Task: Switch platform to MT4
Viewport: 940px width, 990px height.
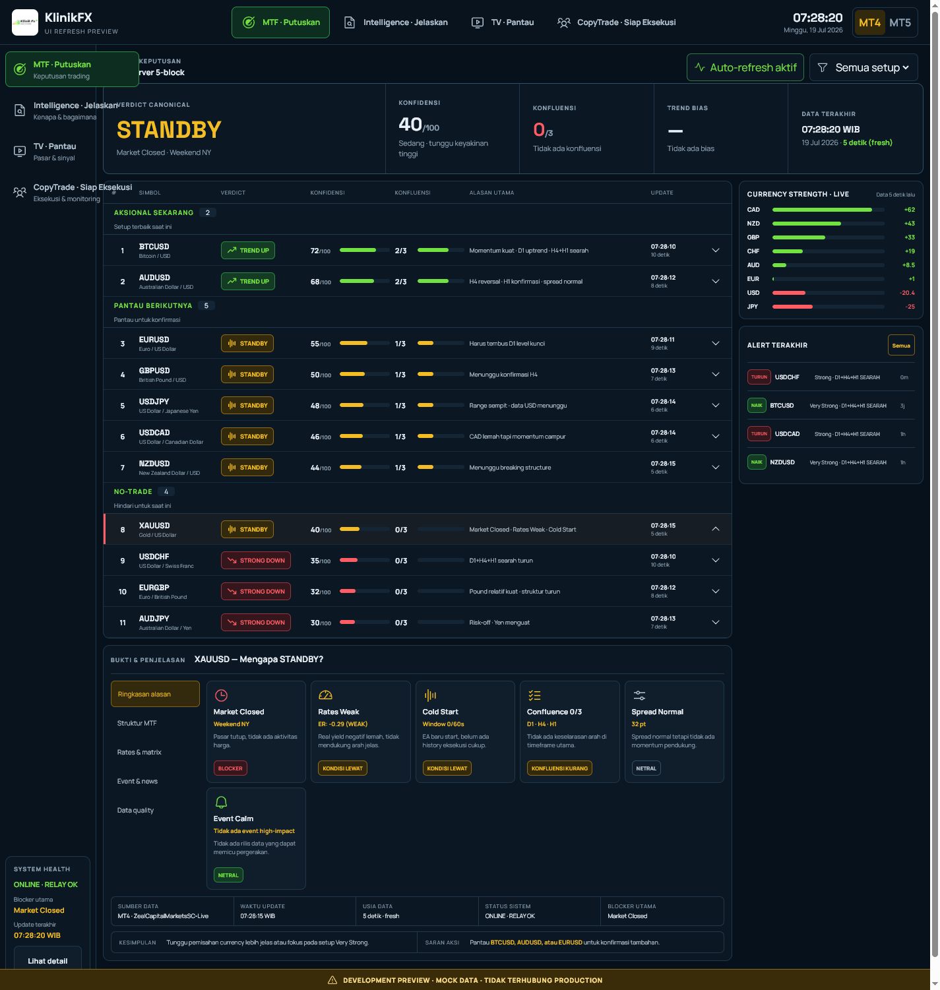Action: 869,22
